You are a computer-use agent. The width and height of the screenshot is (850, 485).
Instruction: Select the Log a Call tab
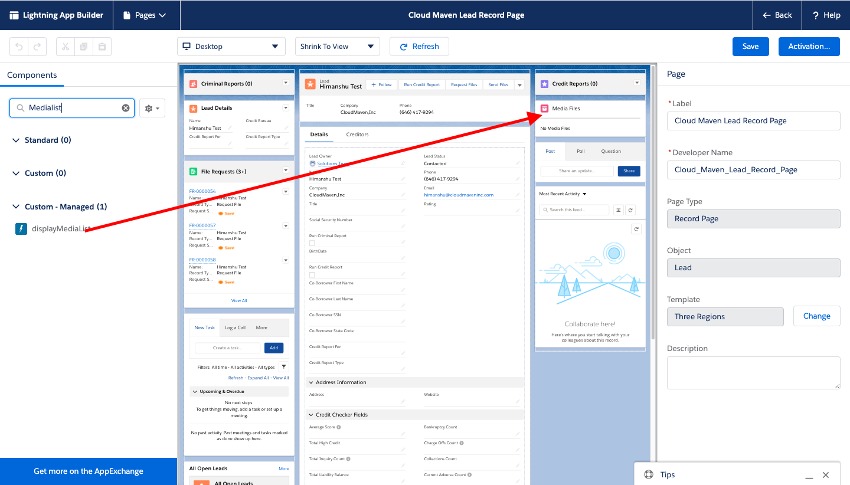(x=235, y=327)
